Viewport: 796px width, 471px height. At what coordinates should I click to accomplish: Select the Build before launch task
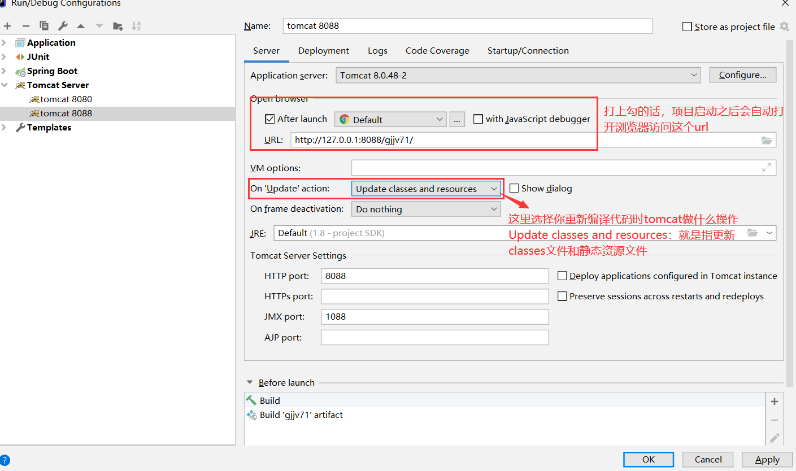point(505,400)
